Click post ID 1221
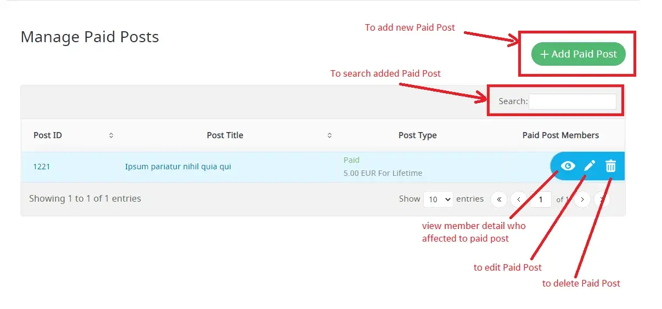This screenshot has height=309, width=662. point(42,167)
